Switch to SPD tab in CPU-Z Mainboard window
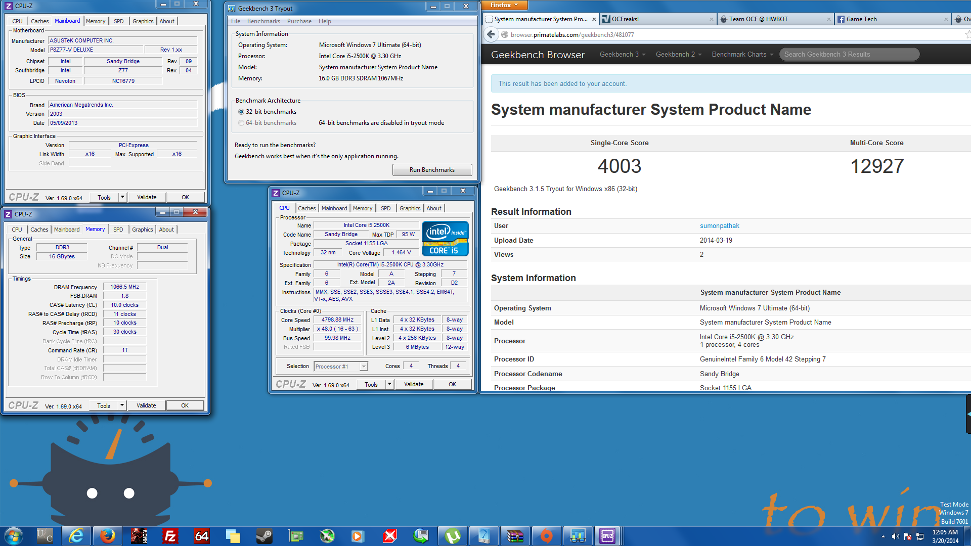 pyautogui.click(x=119, y=21)
